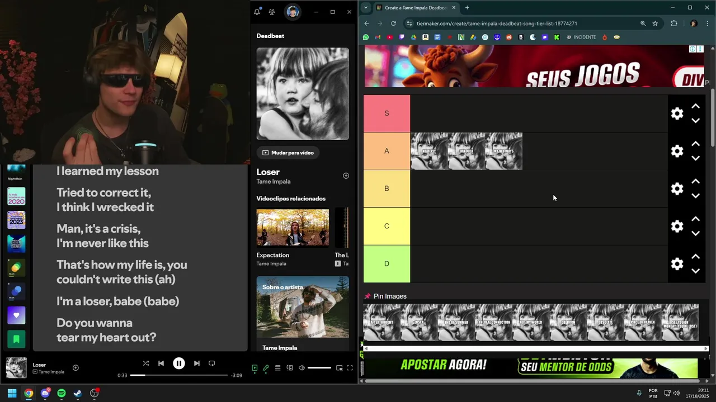Click the image tray horizontal scrollbar
Image resolution: width=716 pixels, height=402 pixels.
click(535, 348)
